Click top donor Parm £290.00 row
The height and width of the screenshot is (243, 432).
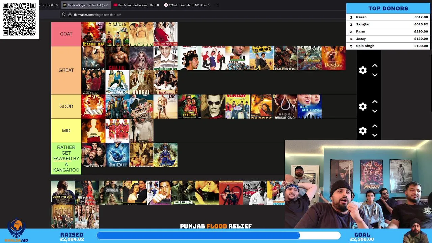388,31
